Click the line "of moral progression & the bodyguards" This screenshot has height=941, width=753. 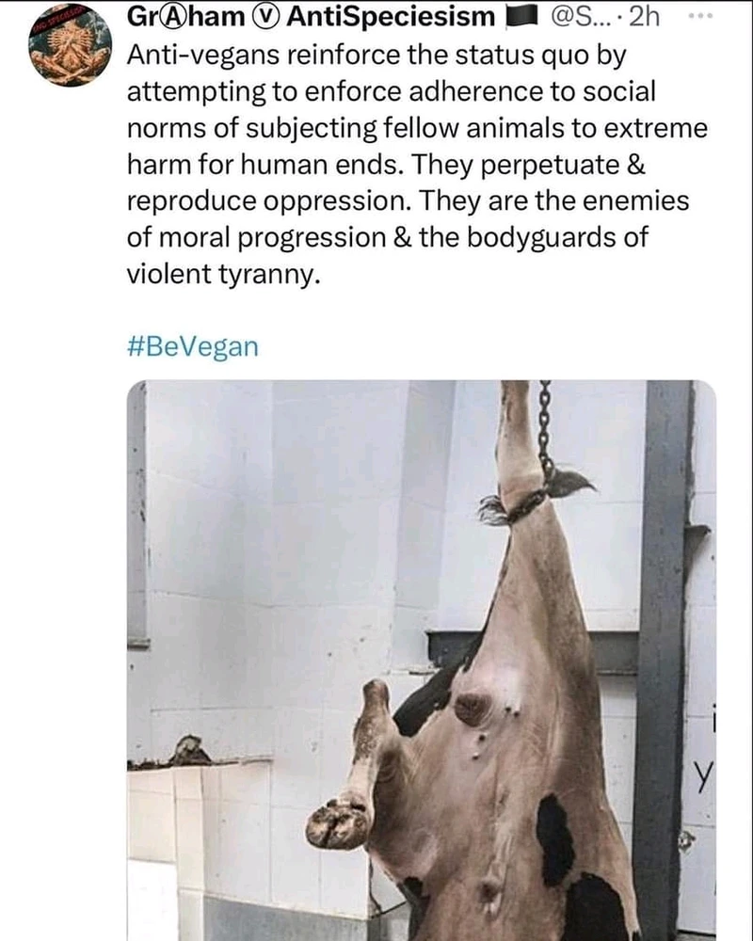tap(387, 238)
